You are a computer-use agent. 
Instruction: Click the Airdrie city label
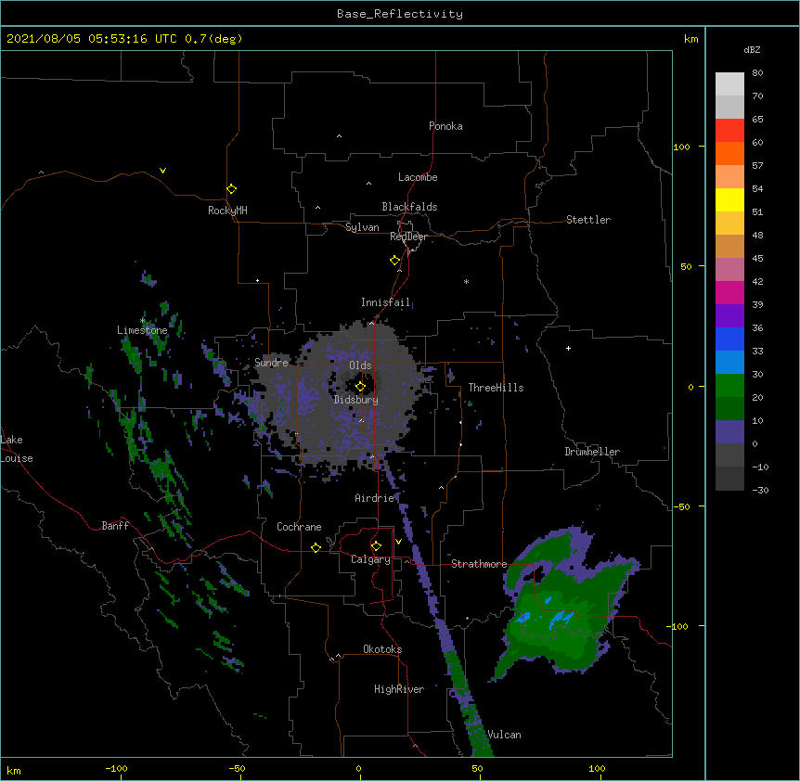[x=375, y=498]
